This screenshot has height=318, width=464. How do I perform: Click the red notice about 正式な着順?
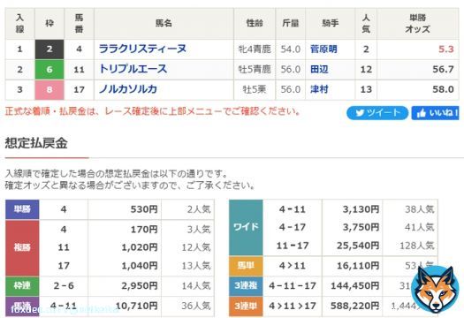pos(153,111)
